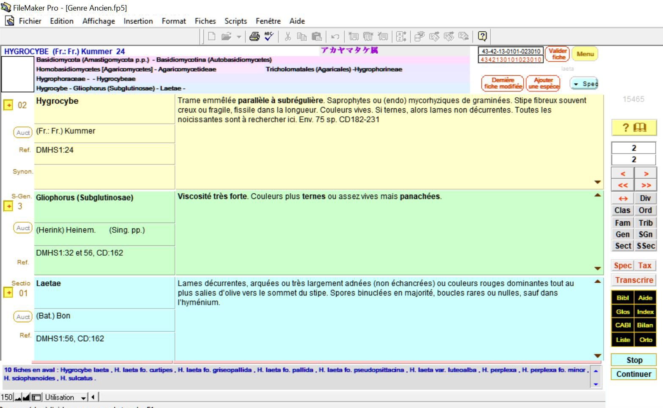
Task: Click the Print toolbar icon
Action: 254,36
